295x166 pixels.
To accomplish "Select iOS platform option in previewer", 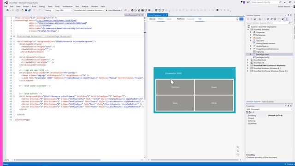I will (200, 19).
